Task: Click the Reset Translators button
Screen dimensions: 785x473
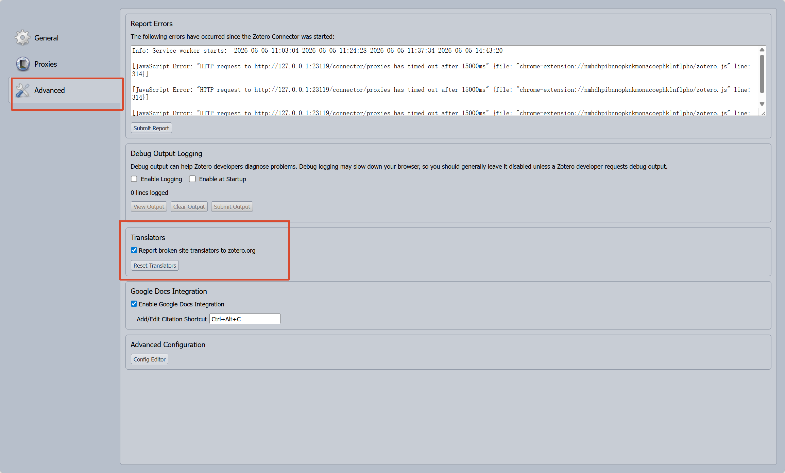Action: [x=155, y=265]
